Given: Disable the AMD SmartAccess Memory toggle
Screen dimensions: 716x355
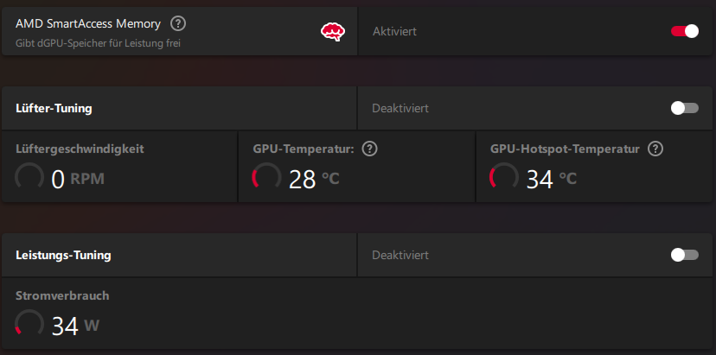Looking at the screenshot, I should click(x=684, y=31).
